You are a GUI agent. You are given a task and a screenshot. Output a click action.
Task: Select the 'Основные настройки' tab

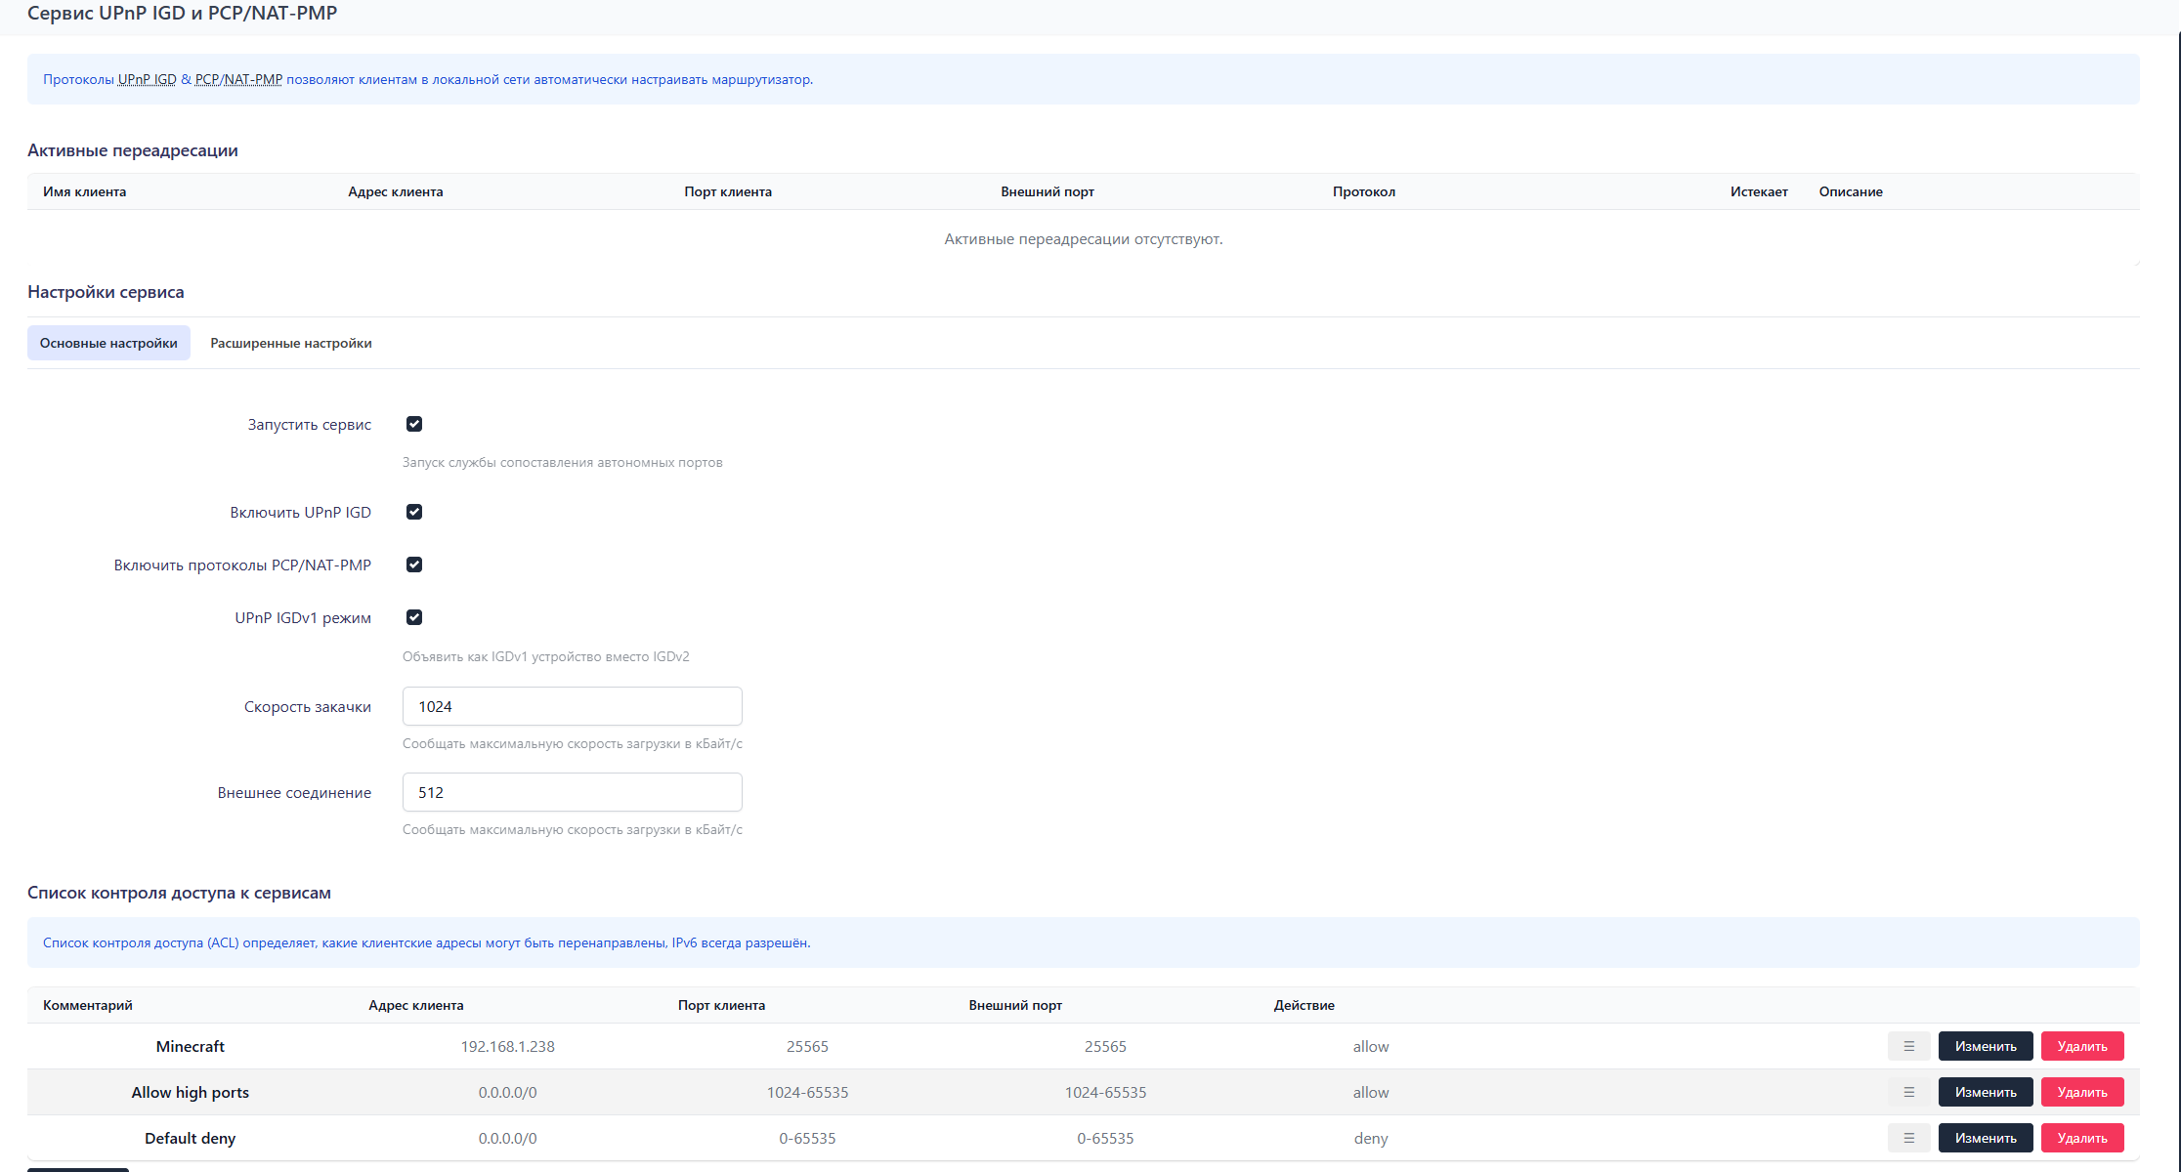(108, 343)
